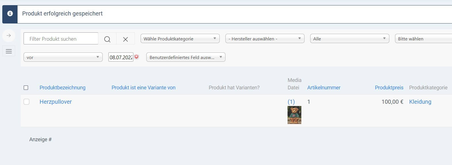Tick the select-all checkbox in the table header
452x165 pixels.
(26, 88)
